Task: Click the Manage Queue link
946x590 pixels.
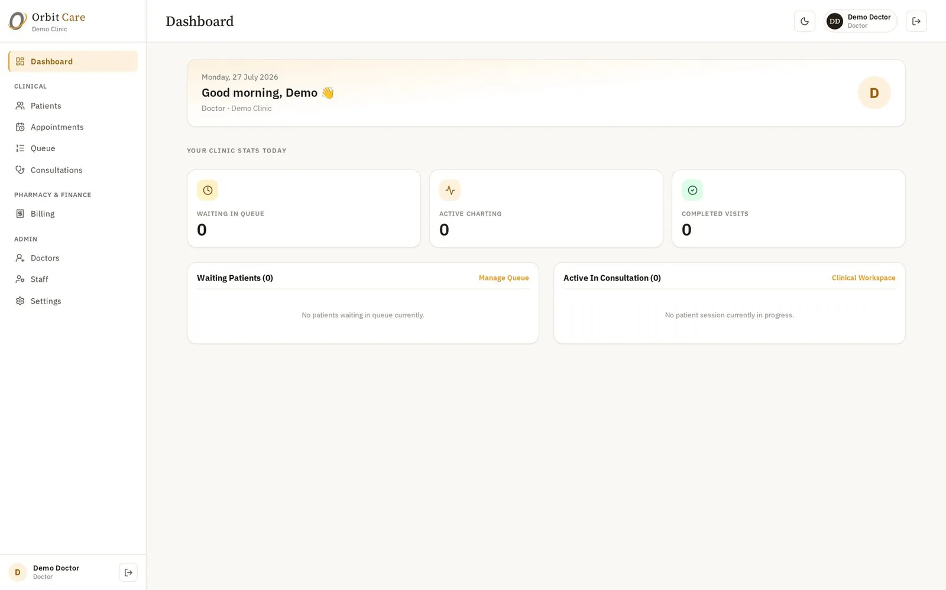Action: [504, 278]
